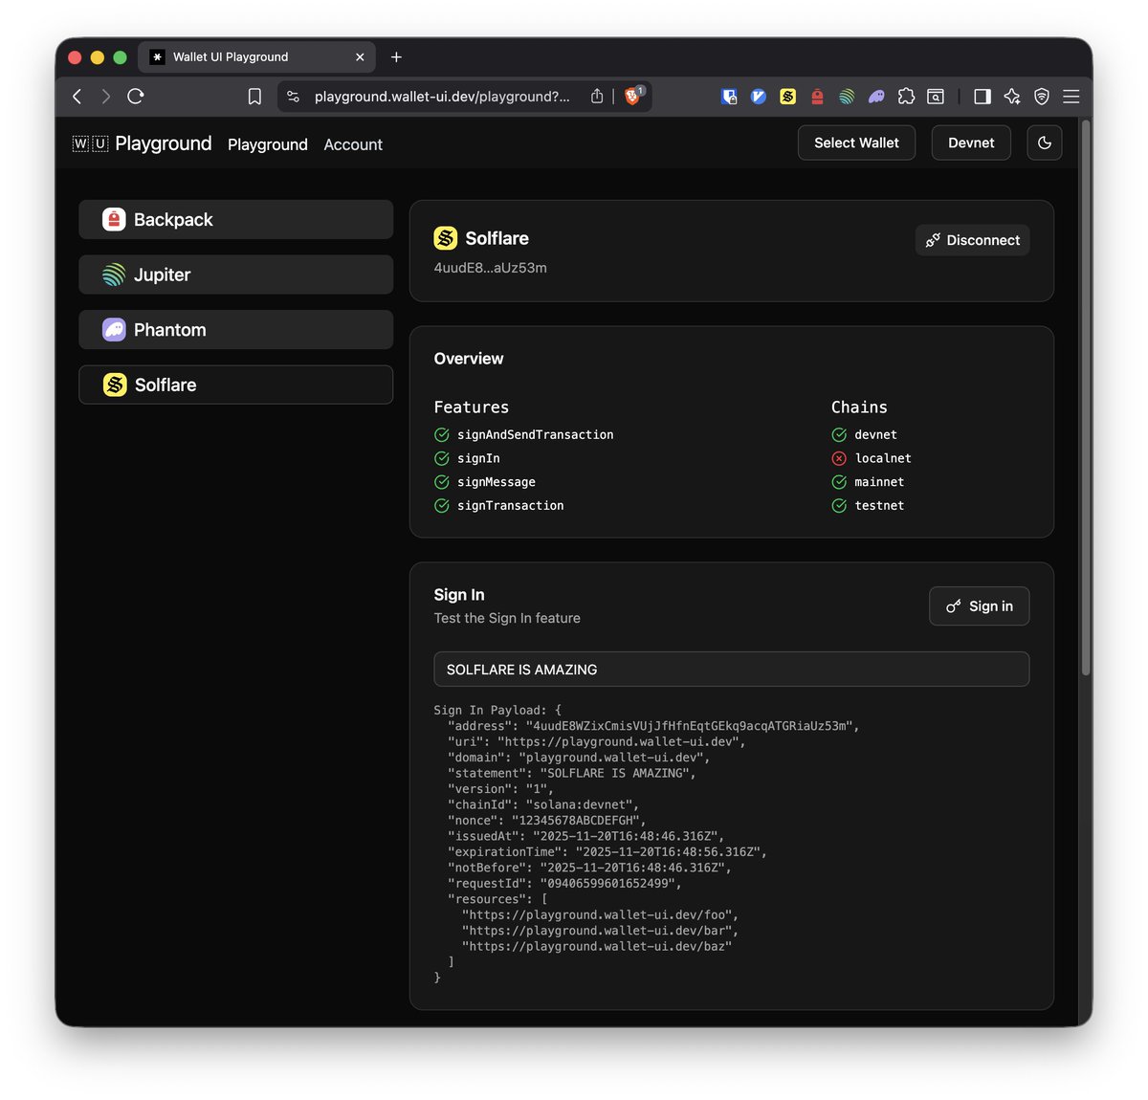Click the Select Wallet button

(x=856, y=143)
